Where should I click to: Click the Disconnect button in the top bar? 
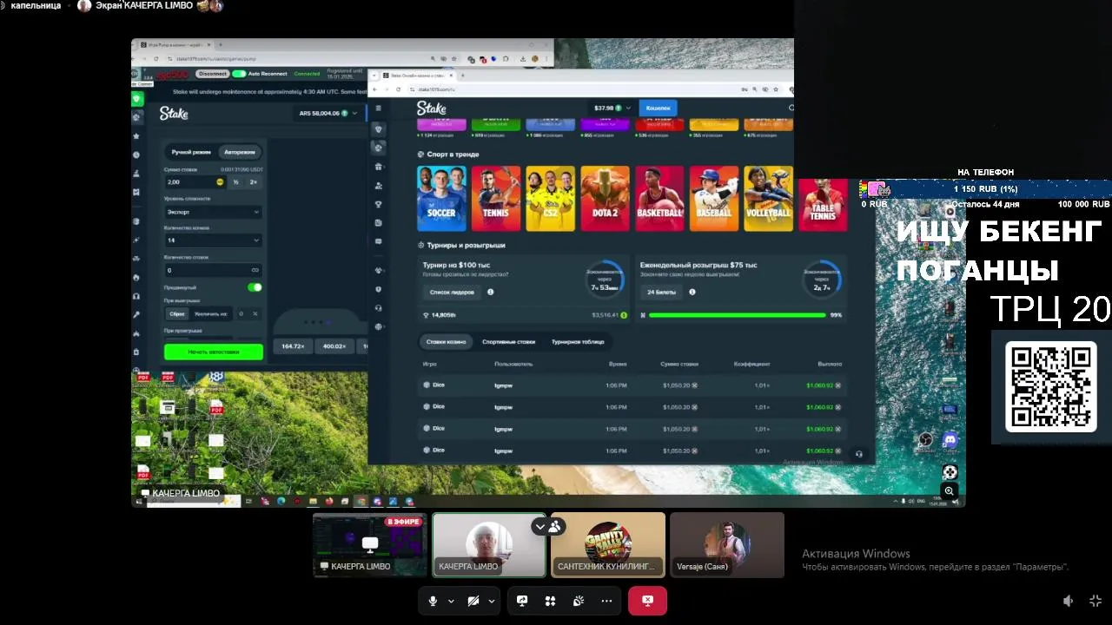[212, 74]
